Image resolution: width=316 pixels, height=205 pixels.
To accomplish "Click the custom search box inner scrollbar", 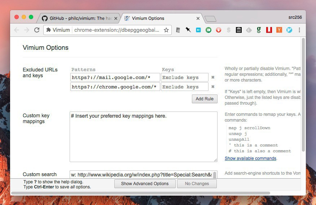I will (215, 175).
